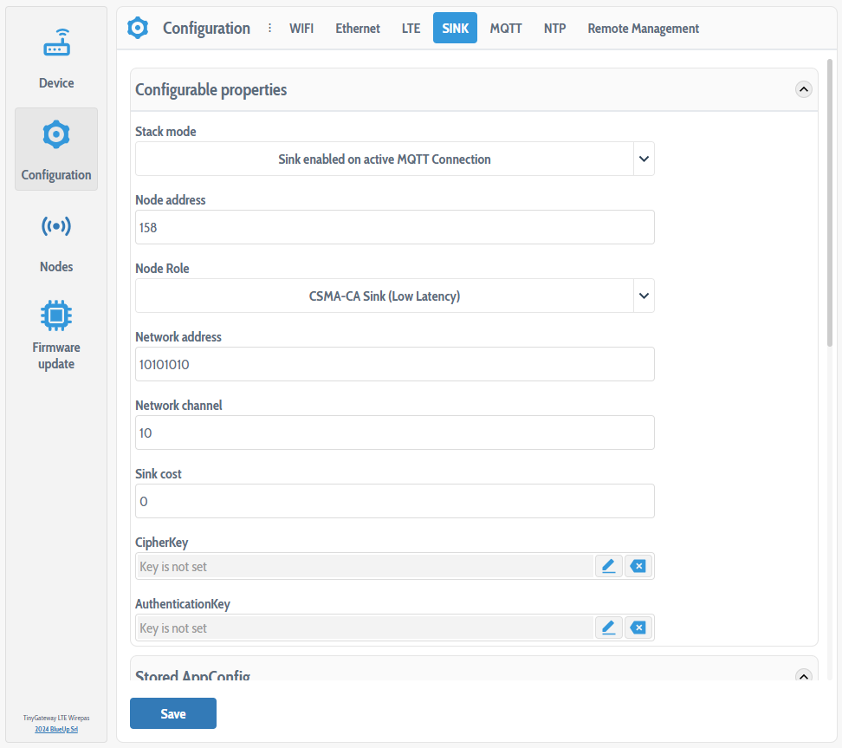The height and width of the screenshot is (748, 842).
Task: Click the Network address input field
Action: point(394,365)
